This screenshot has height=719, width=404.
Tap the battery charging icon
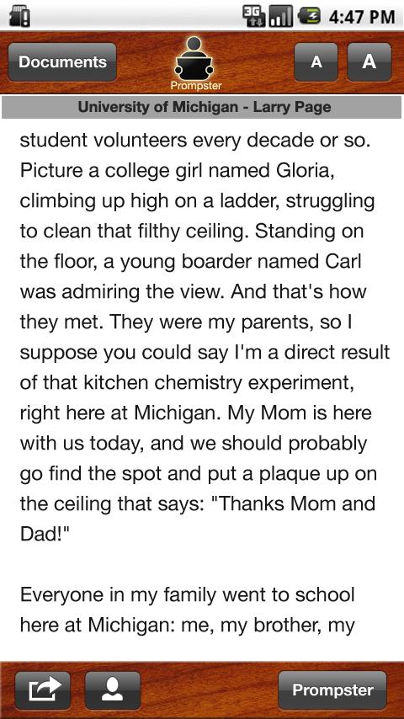click(x=310, y=16)
